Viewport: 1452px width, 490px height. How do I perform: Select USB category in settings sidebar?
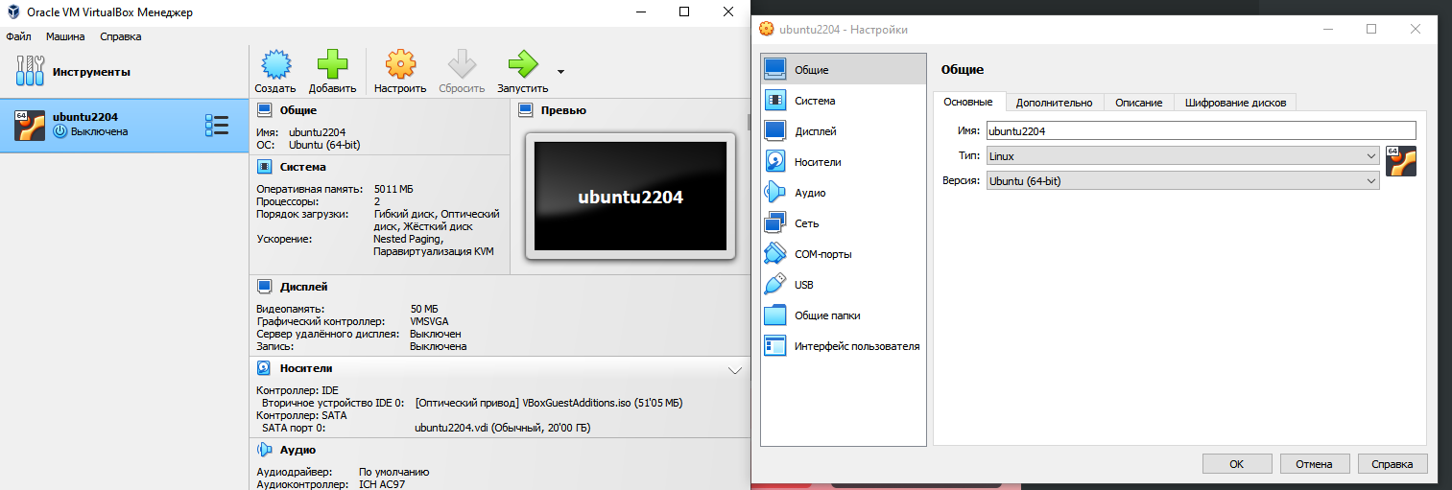(x=845, y=285)
